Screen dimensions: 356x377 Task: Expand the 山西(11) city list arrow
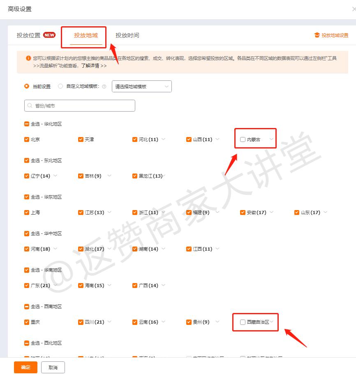[217, 139]
